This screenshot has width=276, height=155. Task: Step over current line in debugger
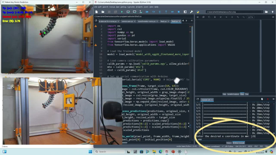(x=153, y=12)
